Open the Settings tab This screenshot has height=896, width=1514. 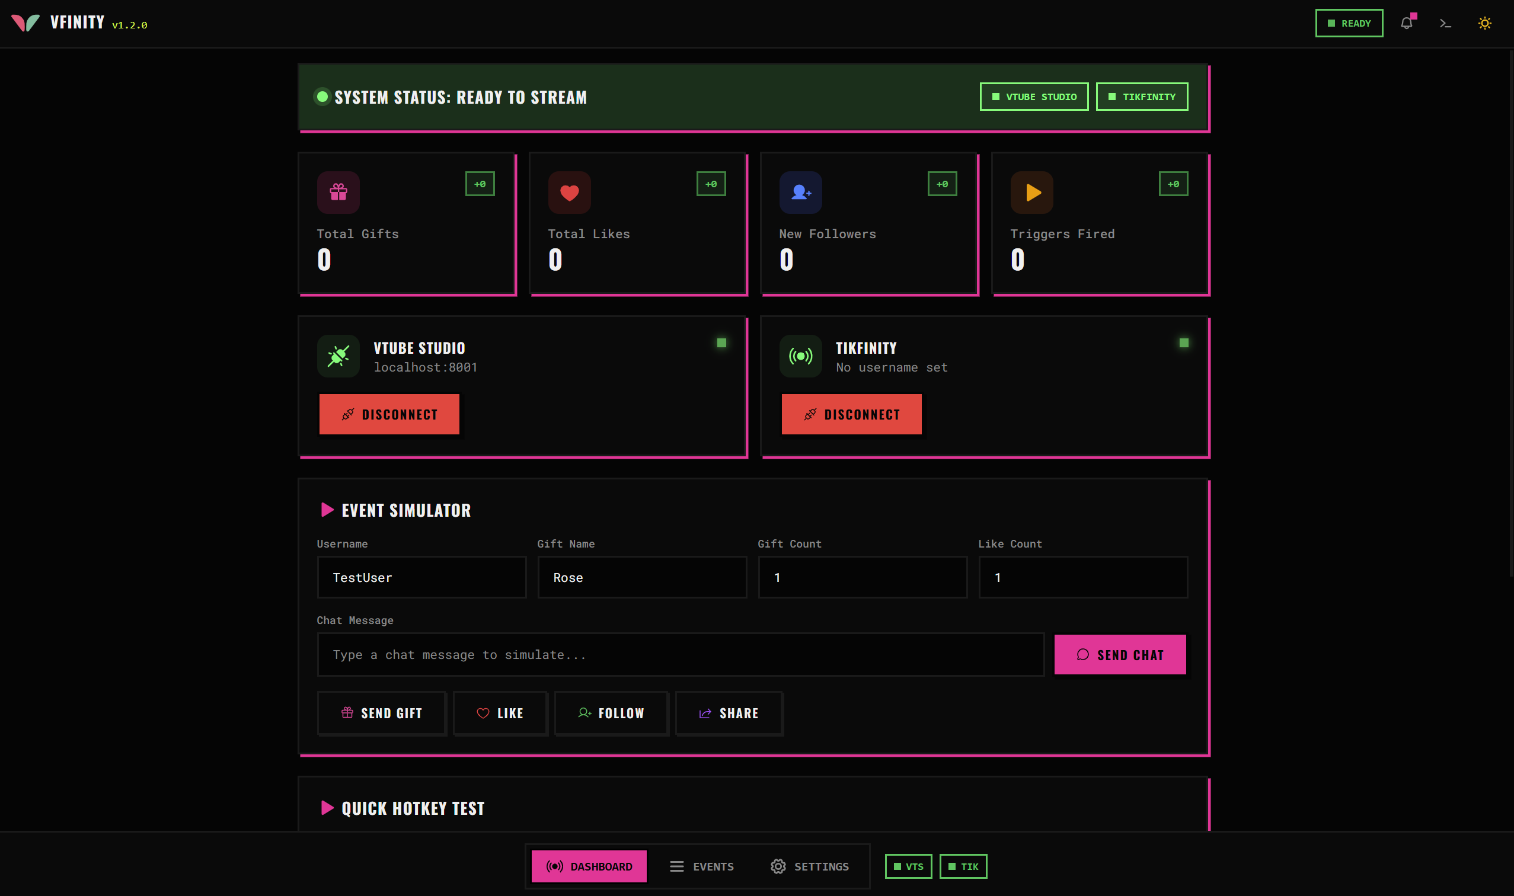tap(810, 866)
